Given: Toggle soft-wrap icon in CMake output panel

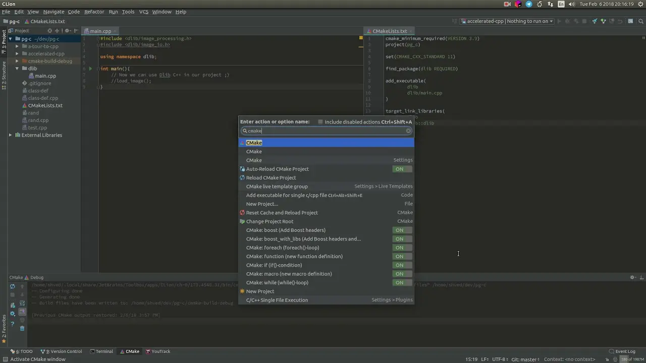Looking at the screenshot, I should (22, 304).
